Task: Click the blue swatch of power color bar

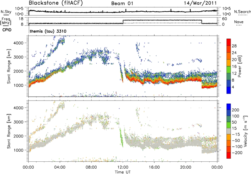Action: tap(229, 90)
